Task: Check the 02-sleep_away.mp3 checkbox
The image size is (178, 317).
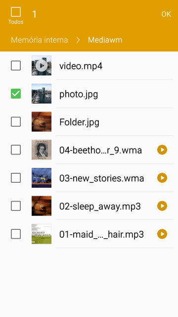Action: pos(16,206)
